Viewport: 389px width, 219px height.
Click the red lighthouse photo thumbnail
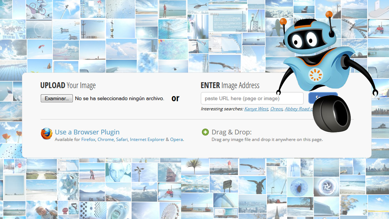click(224, 166)
